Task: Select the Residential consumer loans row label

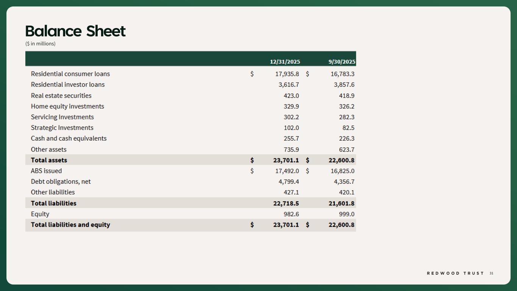Action: [x=70, y=74]
